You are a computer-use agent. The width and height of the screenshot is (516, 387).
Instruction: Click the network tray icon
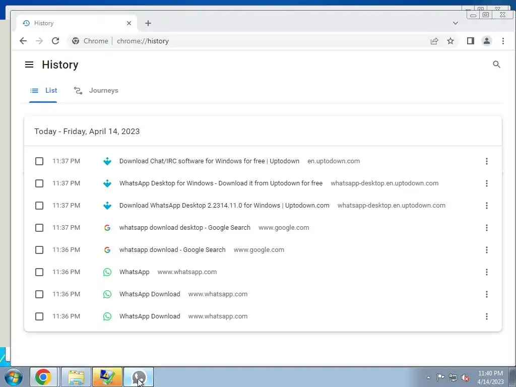(453, 377)
